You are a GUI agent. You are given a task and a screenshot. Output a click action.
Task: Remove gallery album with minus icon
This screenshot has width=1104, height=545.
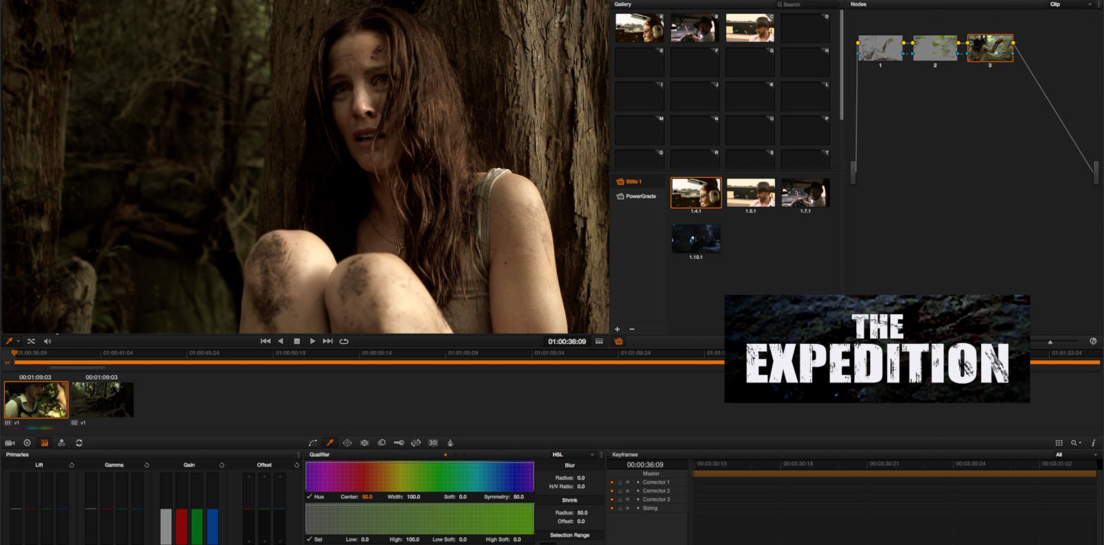tap(631, 329)
